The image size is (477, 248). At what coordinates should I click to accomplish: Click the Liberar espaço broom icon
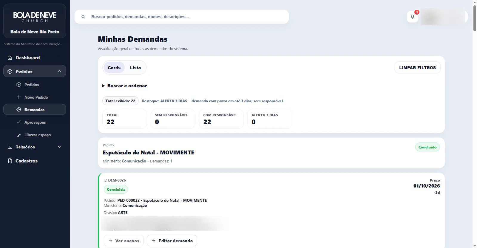click(x=19, y=135)
